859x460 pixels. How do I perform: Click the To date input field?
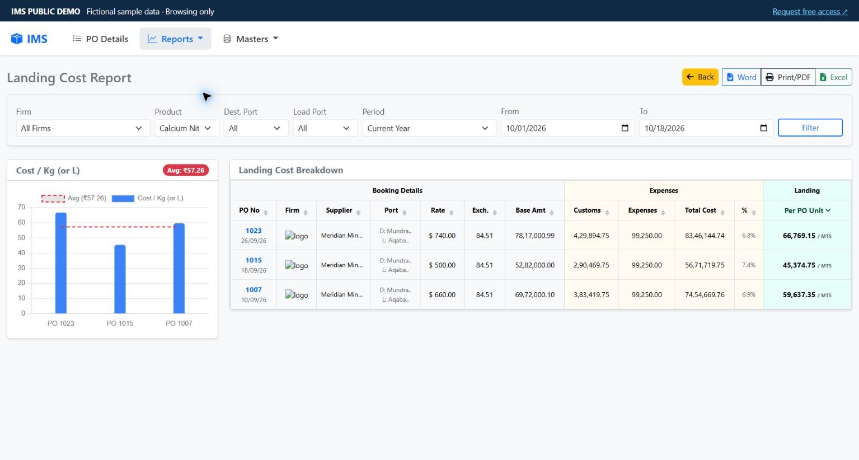(706, 128)
